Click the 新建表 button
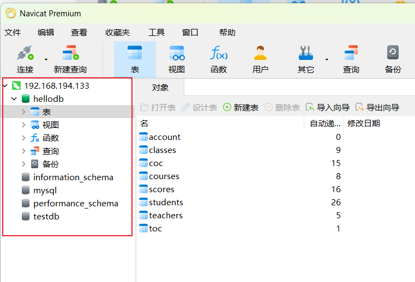This screenshot has height=282, width=415. coord(240,108)
